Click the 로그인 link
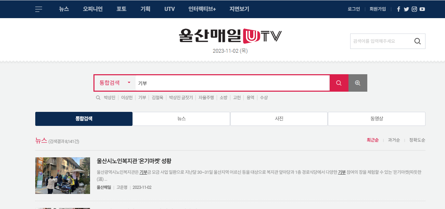Image resolution: width=445 pixels, height=209 pixels. click(354, 9)
